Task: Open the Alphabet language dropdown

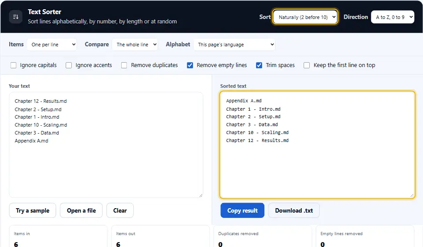Action: 234,45
